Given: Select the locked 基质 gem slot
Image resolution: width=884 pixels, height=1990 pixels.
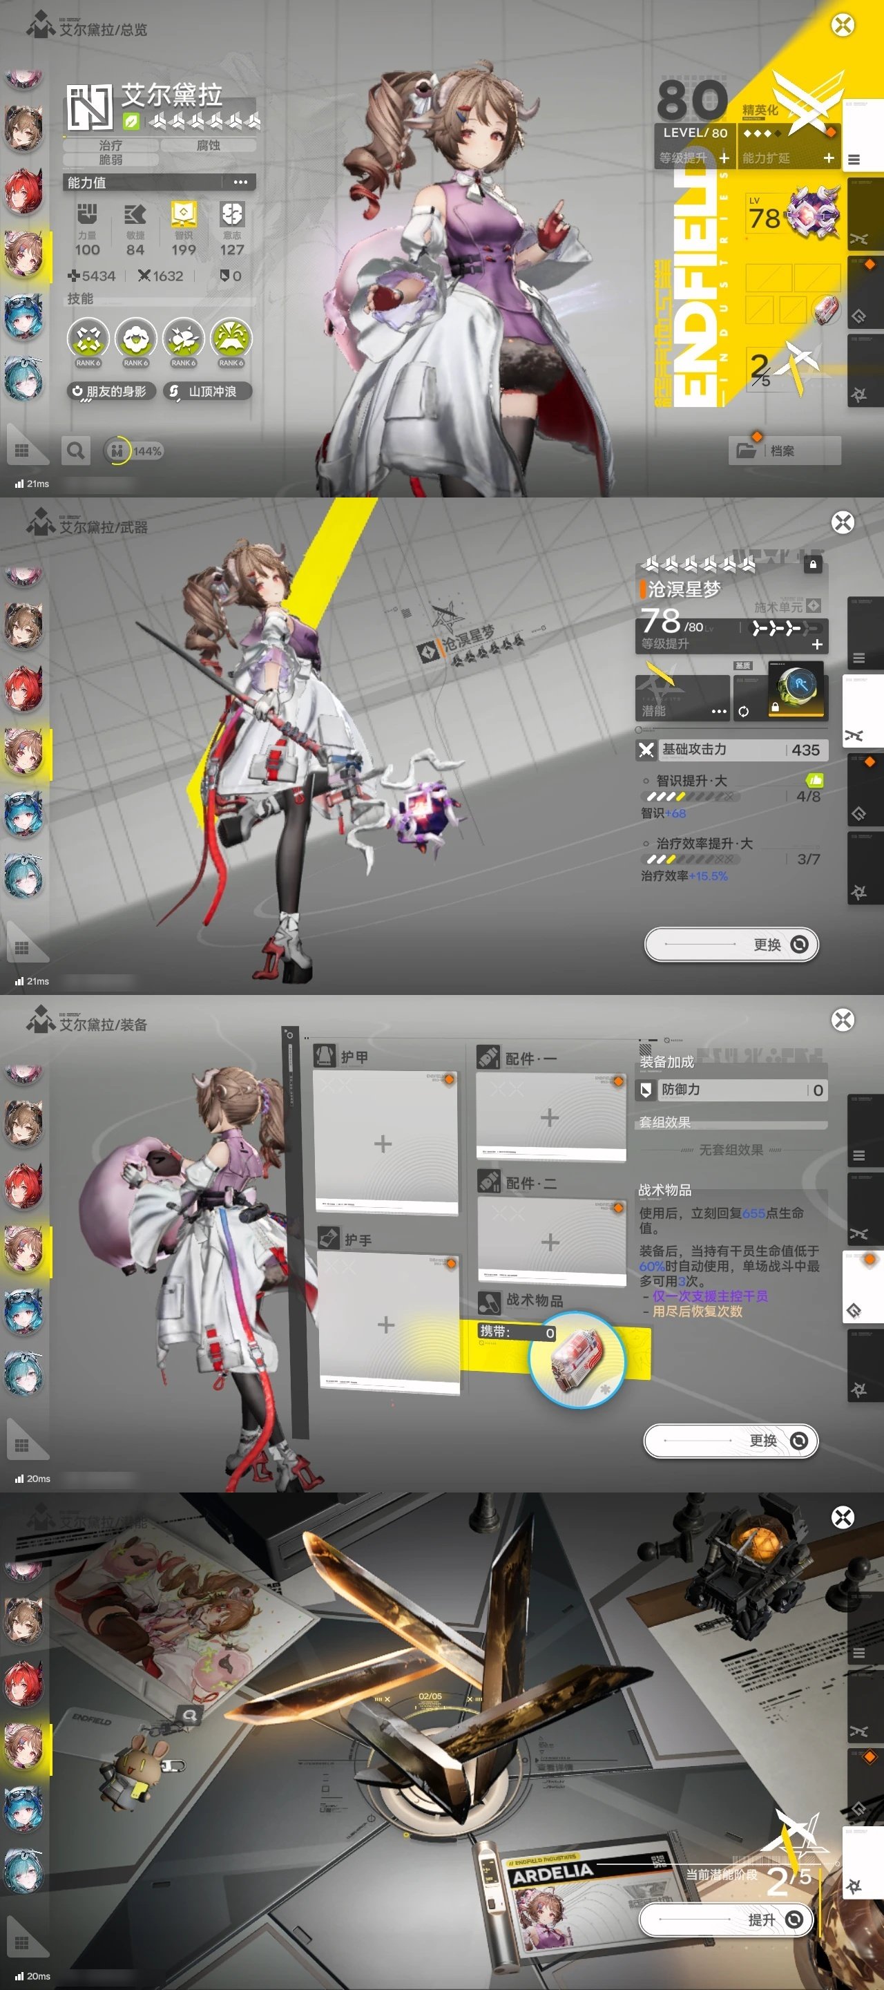Looking at the screenshot, I should [795, 689].
